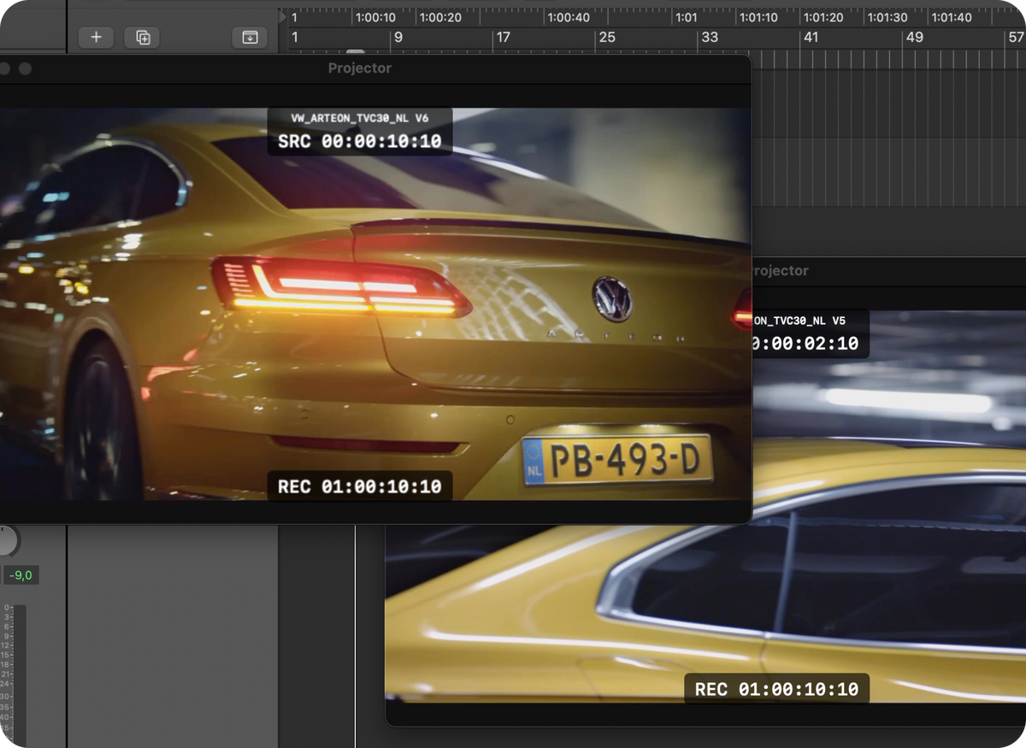Bring the rear Projector window to front

(x=887, y=271)
